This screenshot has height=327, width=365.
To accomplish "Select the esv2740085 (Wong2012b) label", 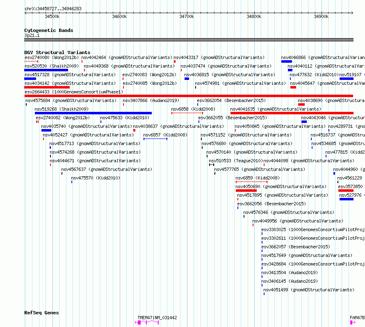I will tap(150, 83).
